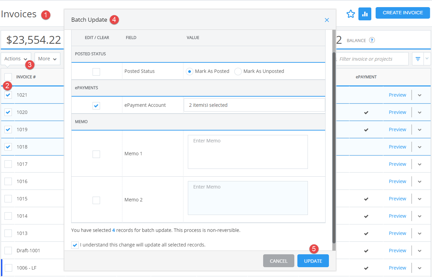The height and width of the screenshot is (277, 432).
Task: Uncheck invoice 1019 checkbox
Action: (8, 130)
